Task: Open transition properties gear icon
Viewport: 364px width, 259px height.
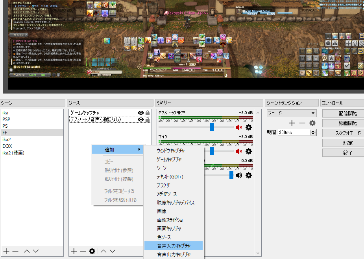Action: pyautogui.click(x=312, y=123)
